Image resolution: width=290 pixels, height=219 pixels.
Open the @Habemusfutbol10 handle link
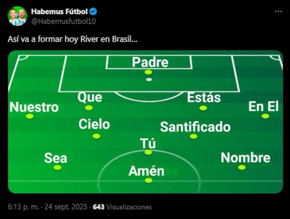pos(63,21)
